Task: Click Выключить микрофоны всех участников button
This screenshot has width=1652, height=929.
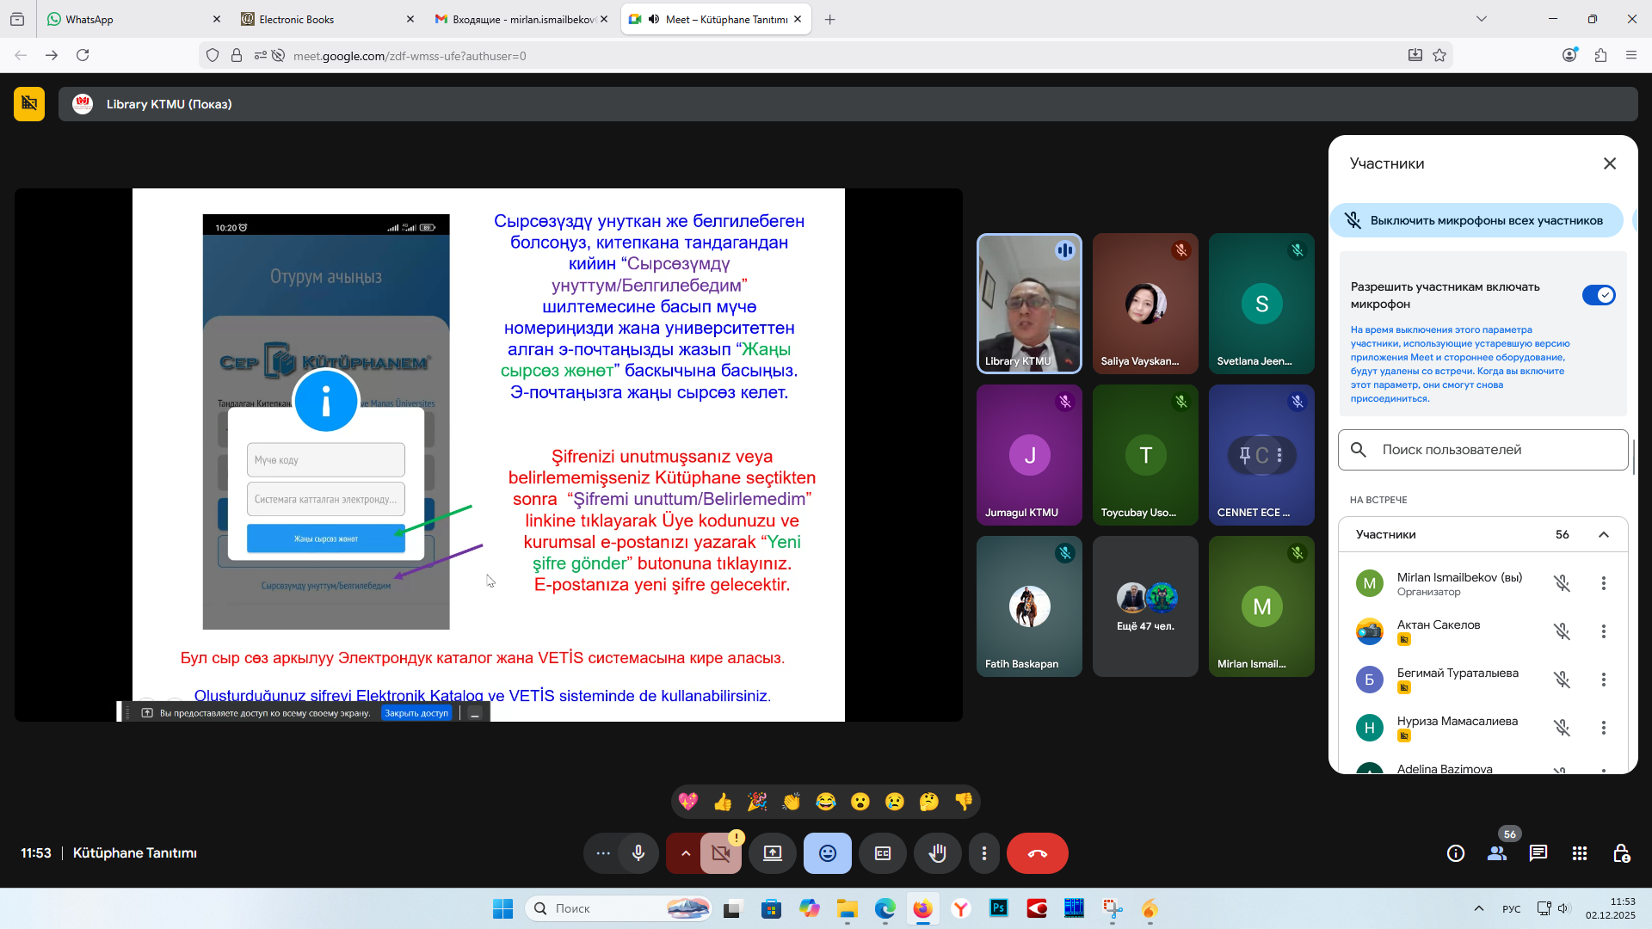Action: click(1476, 220)
